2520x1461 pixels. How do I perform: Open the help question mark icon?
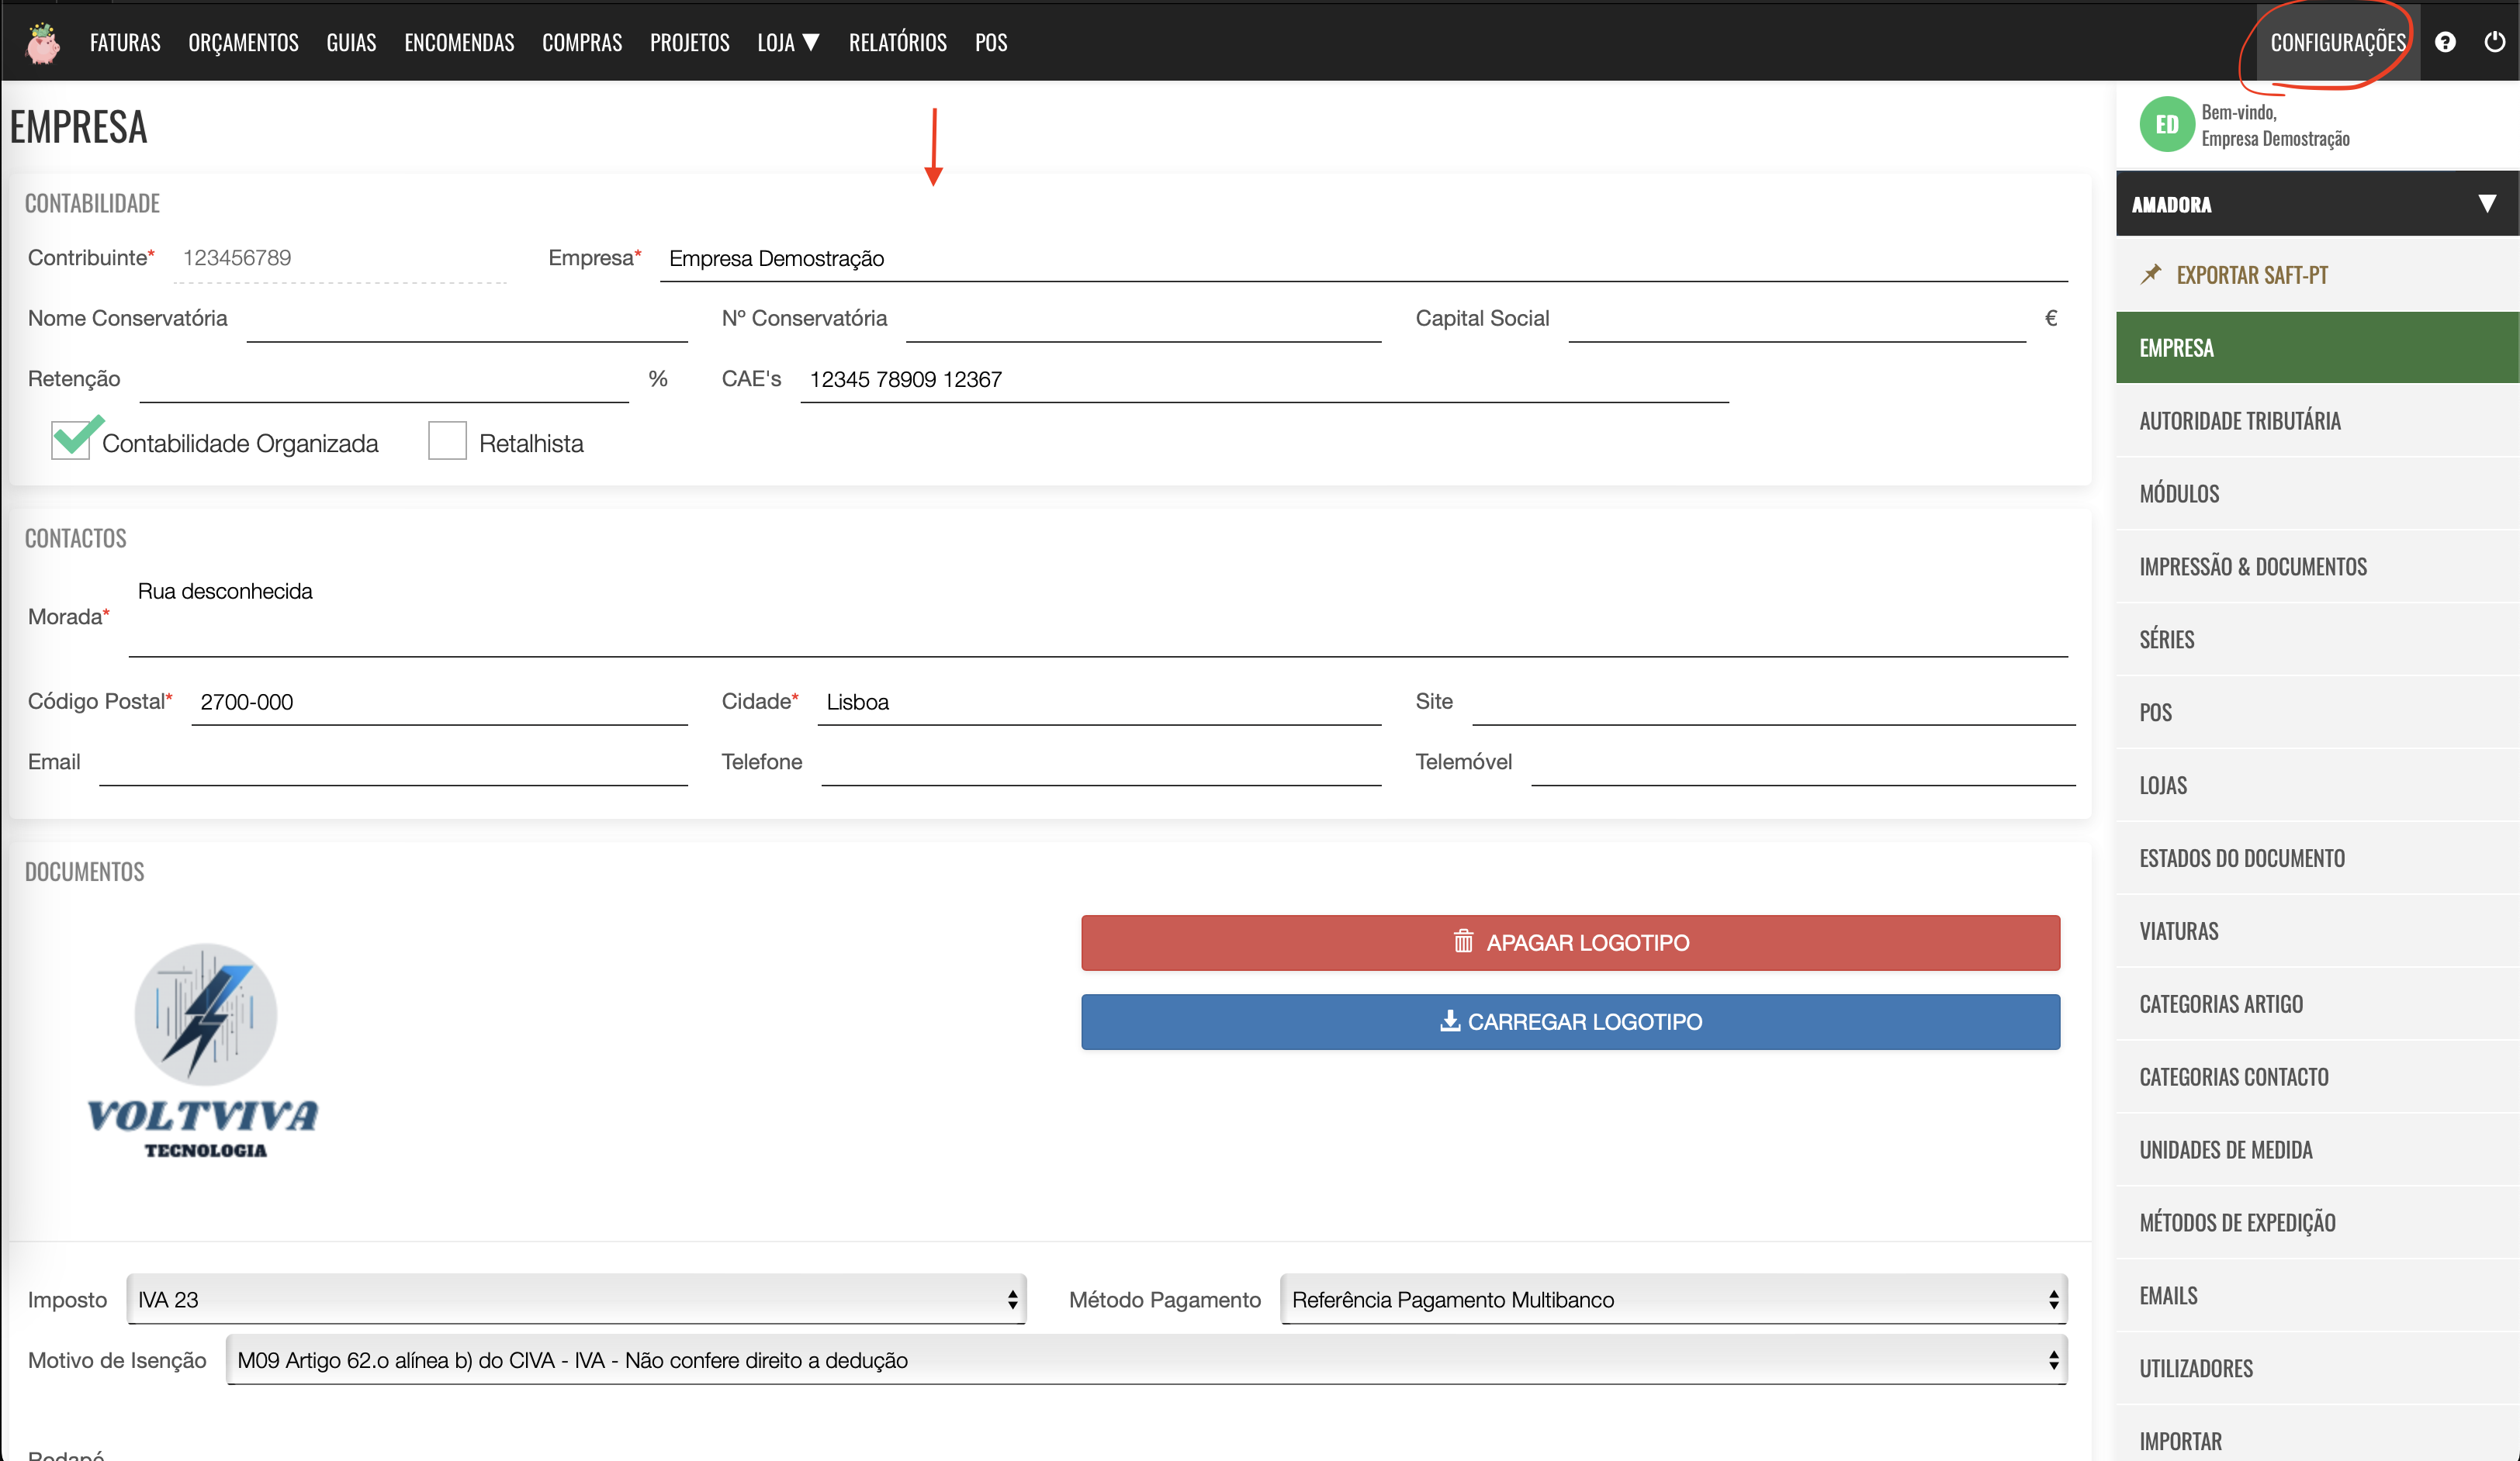(2444, 42)
